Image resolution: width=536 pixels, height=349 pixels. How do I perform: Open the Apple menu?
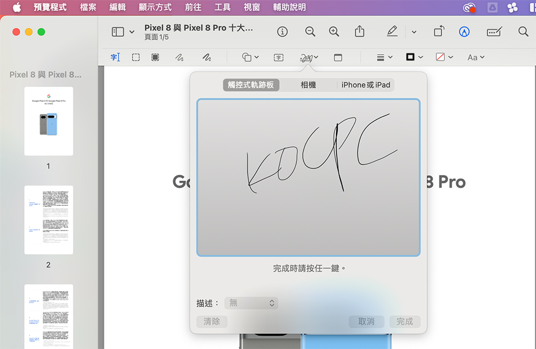(17, 7)
